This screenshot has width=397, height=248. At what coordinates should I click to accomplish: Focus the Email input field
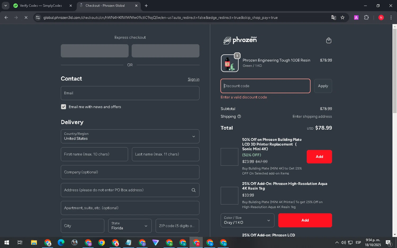(130, 93)
